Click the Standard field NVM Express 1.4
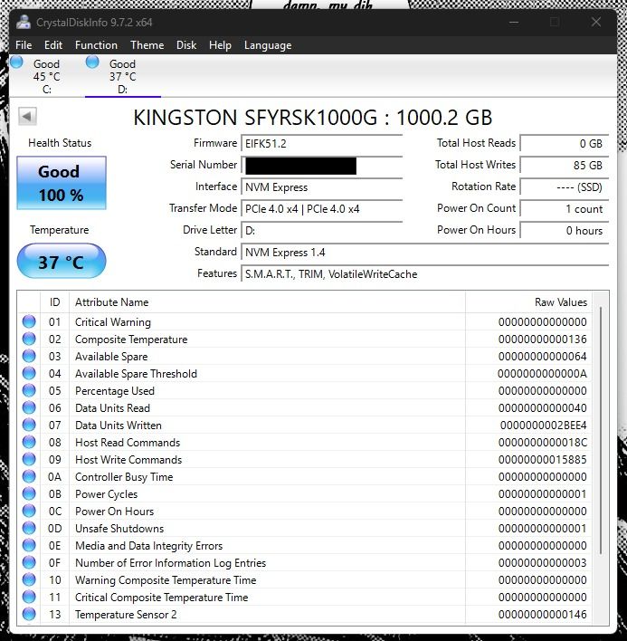 tap(425, 253)
